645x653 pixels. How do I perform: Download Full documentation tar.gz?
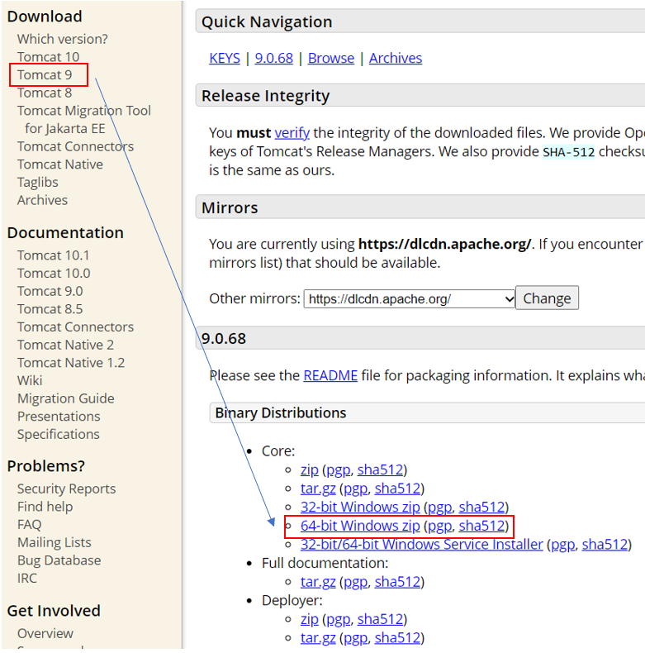click(x=318, y=582)
